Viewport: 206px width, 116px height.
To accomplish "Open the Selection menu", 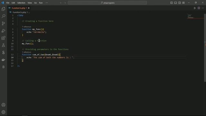I will tap(21, 3).
